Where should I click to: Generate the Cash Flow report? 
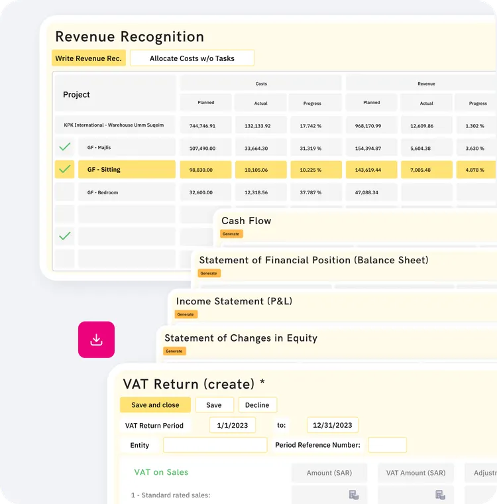[231, 233]
